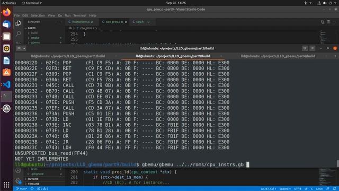Open the File menu
The height and width of the screenshot is (191, 339).
(17, 15)
